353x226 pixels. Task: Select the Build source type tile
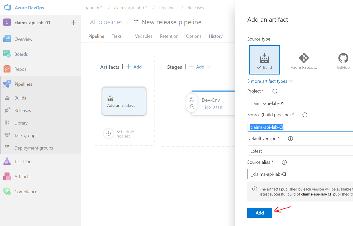[x=264, y=60]
